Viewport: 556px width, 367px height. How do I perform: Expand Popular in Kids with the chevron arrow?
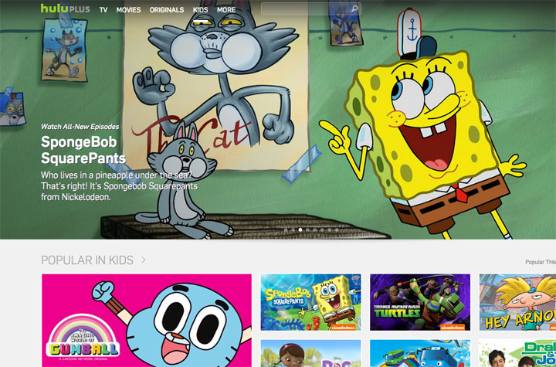pos(144,260)
